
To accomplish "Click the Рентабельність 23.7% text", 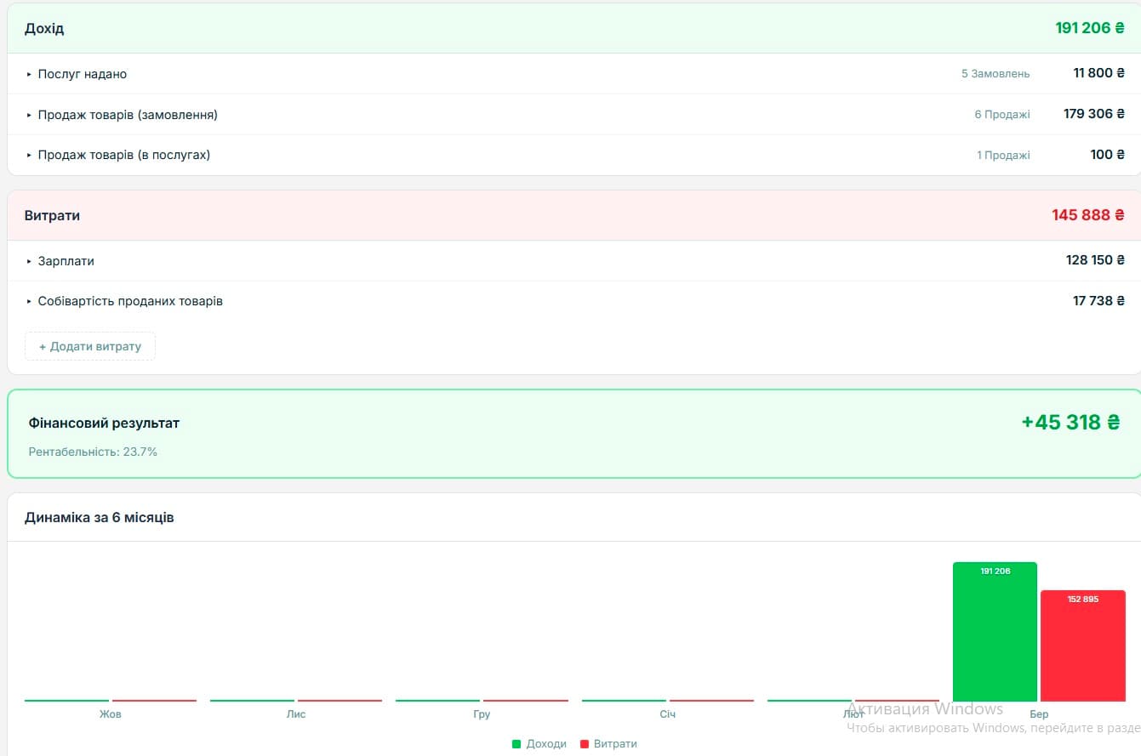I will tap(91, 452).
